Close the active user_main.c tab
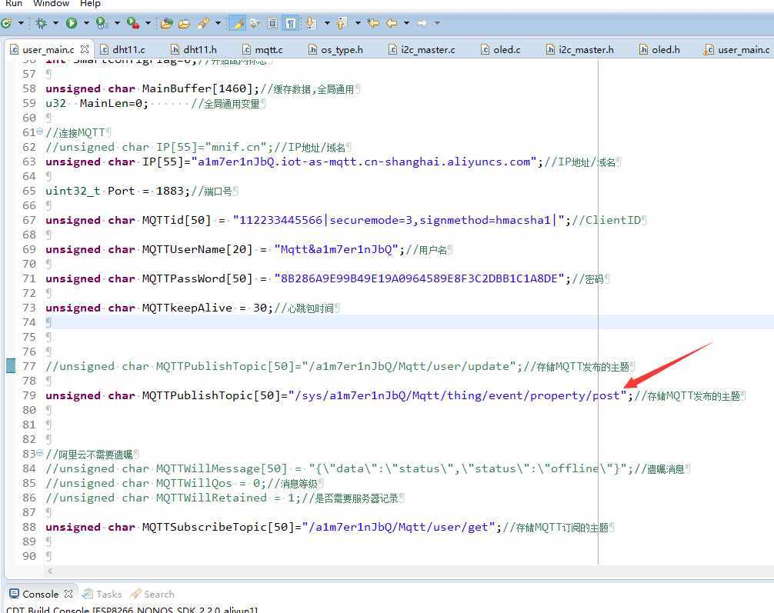Image resolution: width=774 pixels, height=613 pixels. coord(85,49)
